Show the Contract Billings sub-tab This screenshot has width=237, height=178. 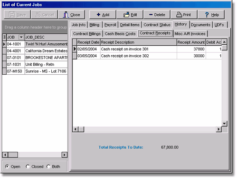coord(87,34)
